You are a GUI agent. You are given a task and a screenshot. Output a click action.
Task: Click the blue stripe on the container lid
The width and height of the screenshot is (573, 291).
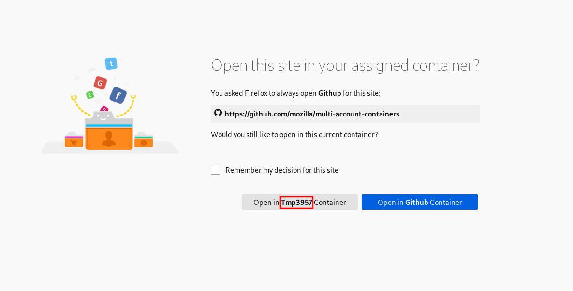(x=109, y=125)
